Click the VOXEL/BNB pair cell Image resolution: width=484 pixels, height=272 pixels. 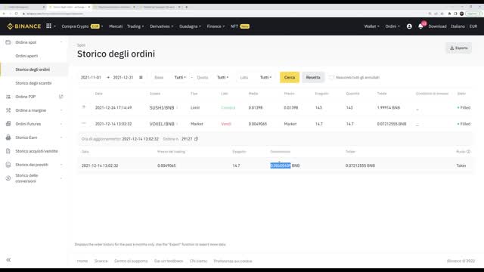point(162,124)
